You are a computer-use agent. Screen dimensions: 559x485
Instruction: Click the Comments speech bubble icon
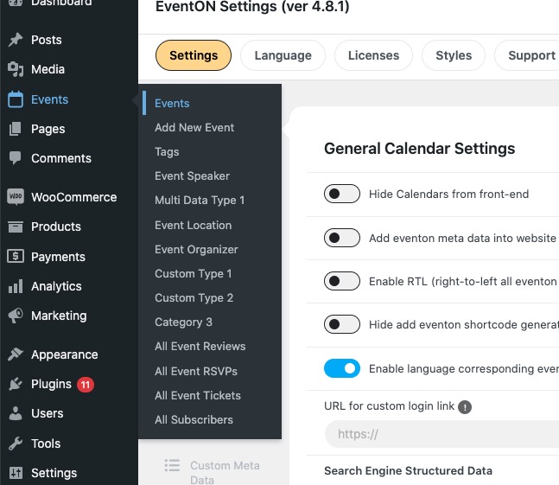pos(16,158)
